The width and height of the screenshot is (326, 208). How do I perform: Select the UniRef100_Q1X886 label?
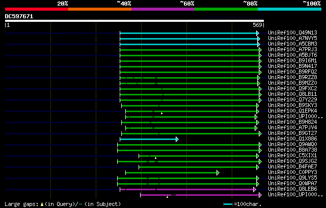pos(292,139)
